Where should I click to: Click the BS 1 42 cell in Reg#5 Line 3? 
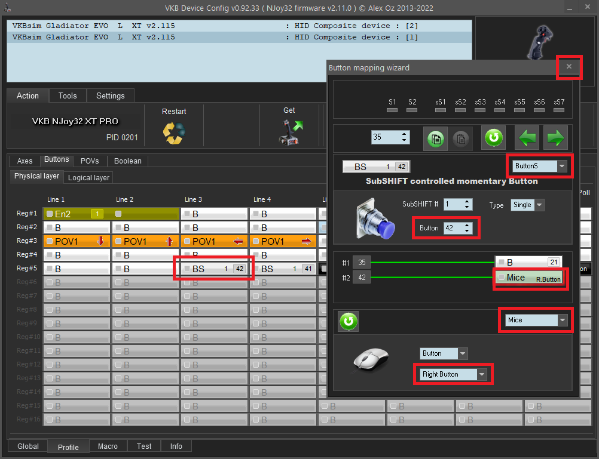point(214,269)
